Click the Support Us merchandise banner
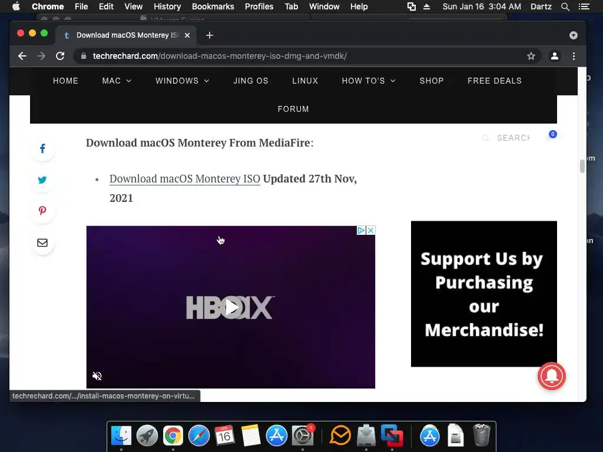 [x=484, y=294]
